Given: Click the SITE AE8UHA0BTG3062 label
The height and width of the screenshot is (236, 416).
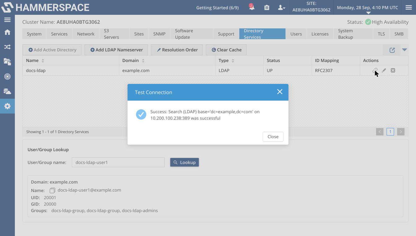Looking at the screenshot, I should 311,7.
